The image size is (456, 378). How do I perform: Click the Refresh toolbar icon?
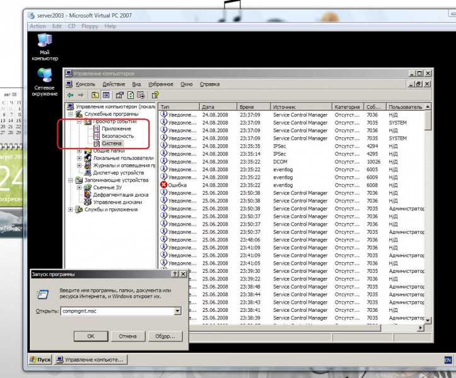click(131, 95)
